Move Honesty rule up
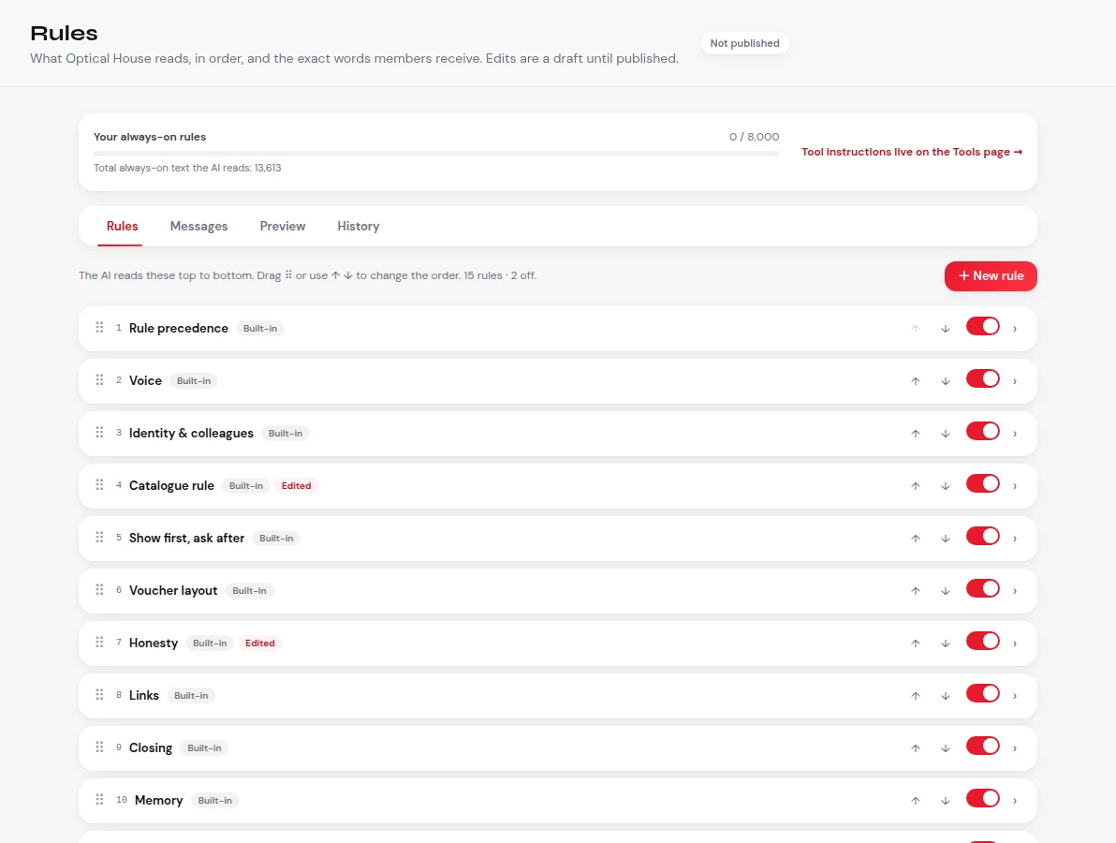1116x843 pixels. point(916,643)
